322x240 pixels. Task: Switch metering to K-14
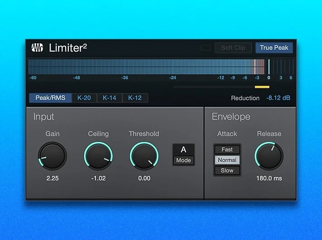110,98
